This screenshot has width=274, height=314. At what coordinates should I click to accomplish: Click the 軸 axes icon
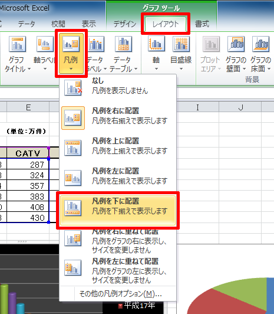tap(156, 44)
